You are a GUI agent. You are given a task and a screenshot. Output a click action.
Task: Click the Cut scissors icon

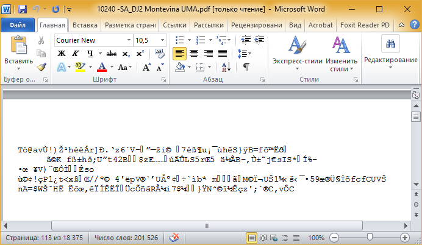tap(41, 40)
